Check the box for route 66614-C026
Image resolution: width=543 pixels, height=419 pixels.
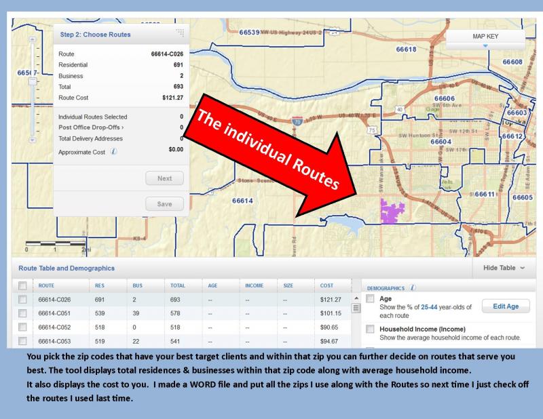pos(22,299)
